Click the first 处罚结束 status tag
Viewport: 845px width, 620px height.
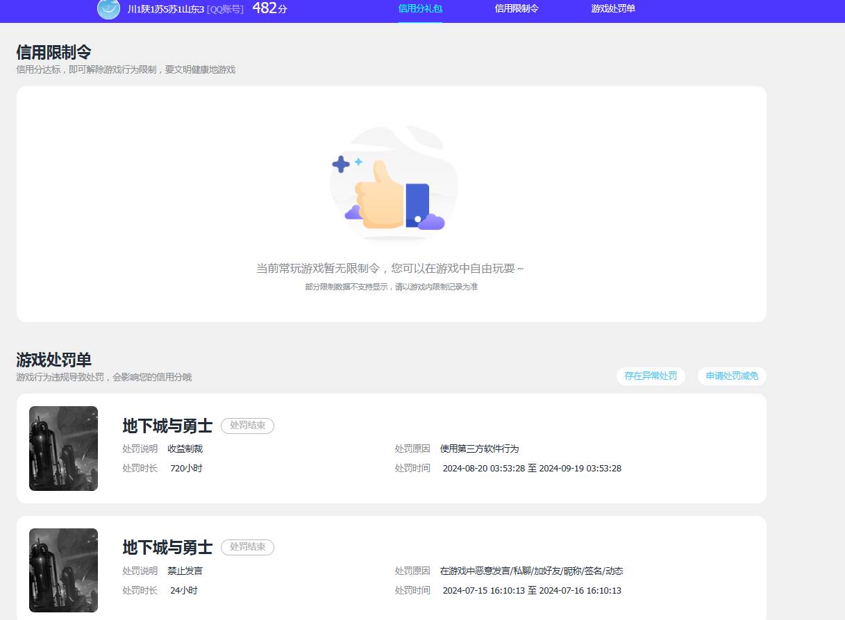247,426
